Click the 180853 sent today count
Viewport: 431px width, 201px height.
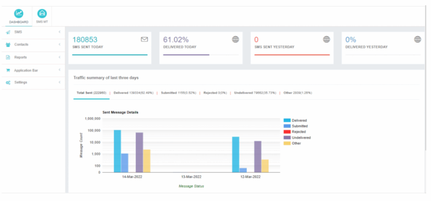coord(85,40)
